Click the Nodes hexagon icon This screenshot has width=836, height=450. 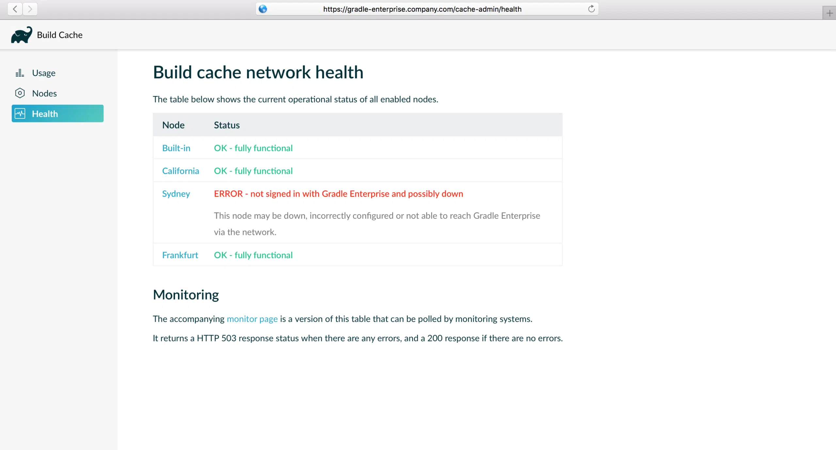point(20,93)
